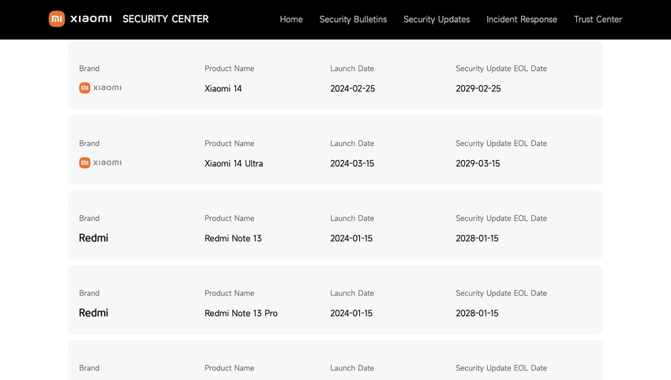
Task: Click Redmi brand logo in Redmi Note 13 Pro row
Action: 93,313
